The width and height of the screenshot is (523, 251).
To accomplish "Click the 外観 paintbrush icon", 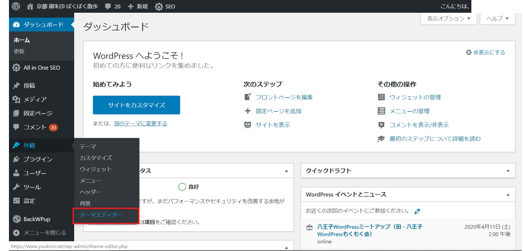I will click(16, 145).
